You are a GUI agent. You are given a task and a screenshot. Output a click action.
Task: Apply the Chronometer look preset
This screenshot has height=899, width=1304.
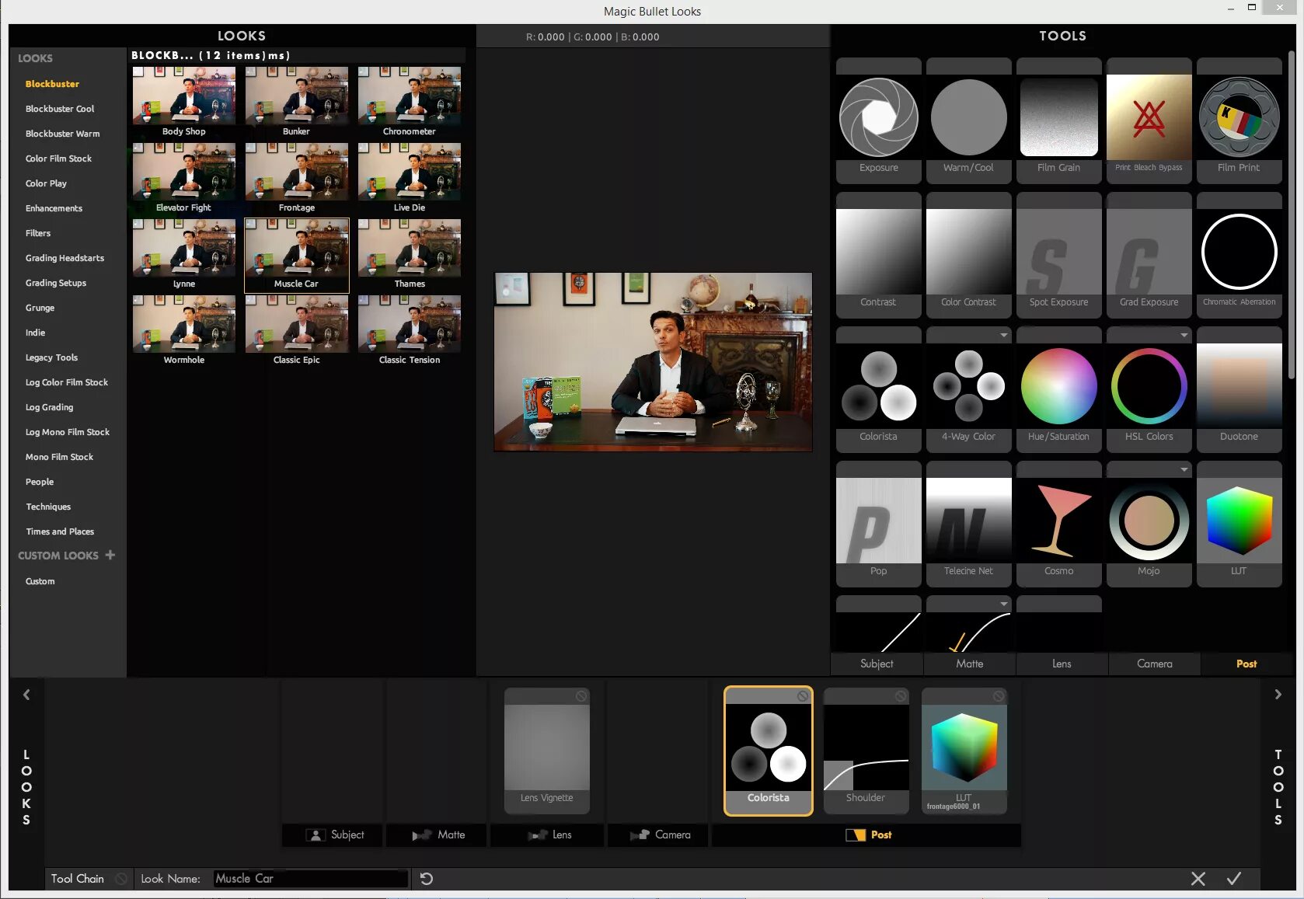point(410,102)
